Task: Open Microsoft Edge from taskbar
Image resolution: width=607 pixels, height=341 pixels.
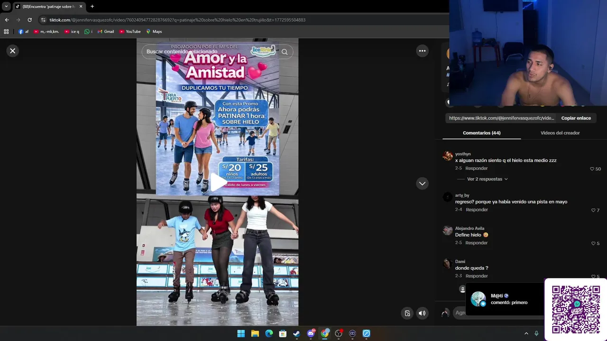Action: pos(269,333)
